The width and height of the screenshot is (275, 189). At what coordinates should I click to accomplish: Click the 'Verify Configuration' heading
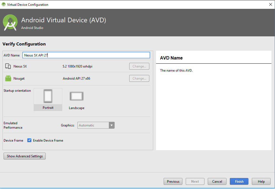click(x=24, y=44)
